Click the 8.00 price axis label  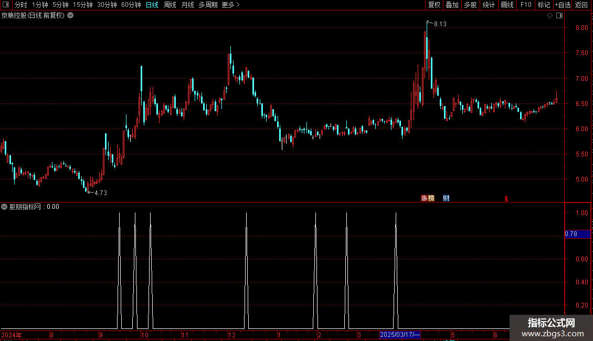[x=581, y=28]
